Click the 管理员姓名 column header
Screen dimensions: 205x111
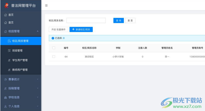(x=167, y=48)
